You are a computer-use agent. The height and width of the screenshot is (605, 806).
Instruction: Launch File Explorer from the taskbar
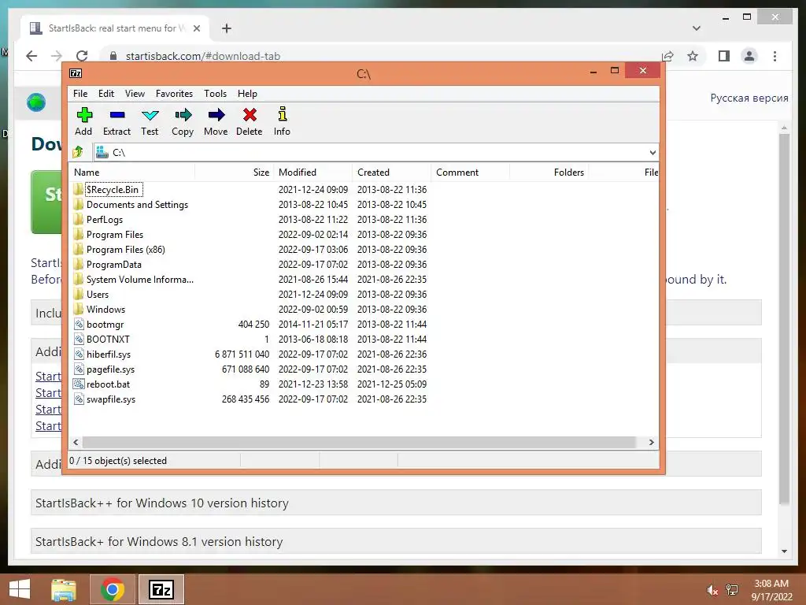click(x=64, y=589)
